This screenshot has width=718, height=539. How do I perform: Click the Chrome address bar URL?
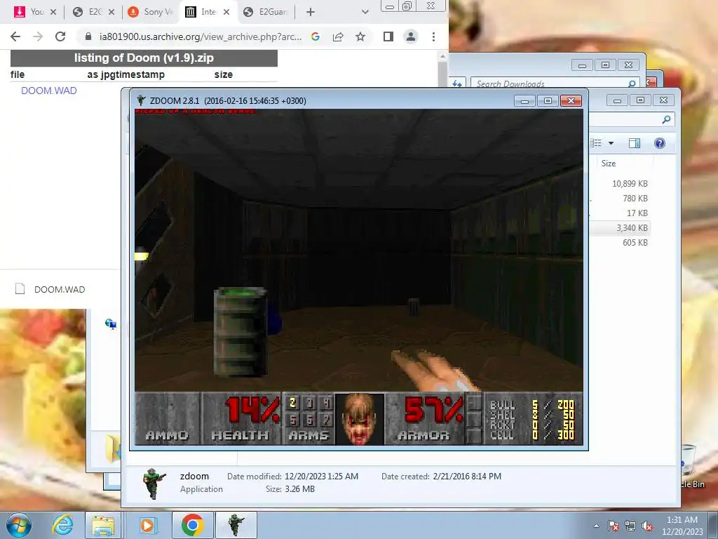201,36
